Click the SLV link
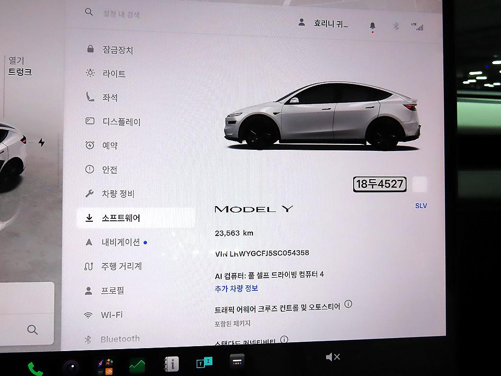The image size is (501, 376). 421,206
